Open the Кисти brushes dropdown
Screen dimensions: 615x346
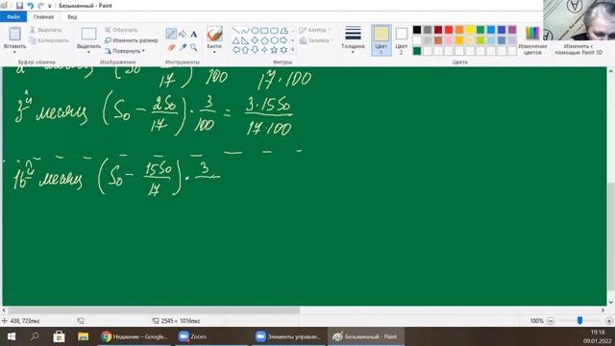click(214, 52)
